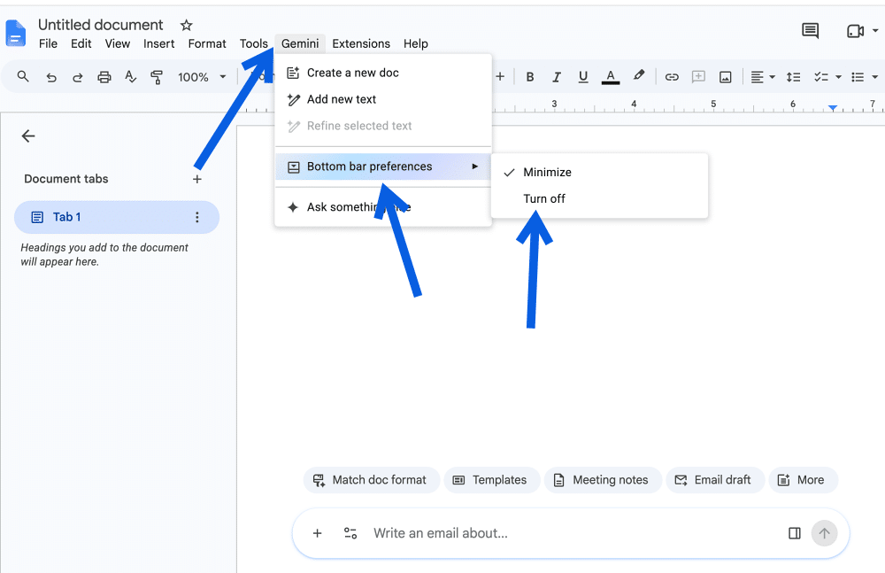This screenshot has height=573, width=885.
Task: Click the checklist icon
Action: (x=820, y=77)
